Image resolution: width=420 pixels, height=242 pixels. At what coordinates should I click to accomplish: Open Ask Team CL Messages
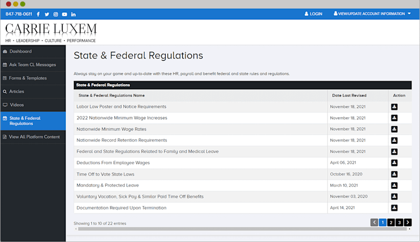click(33, 65)
